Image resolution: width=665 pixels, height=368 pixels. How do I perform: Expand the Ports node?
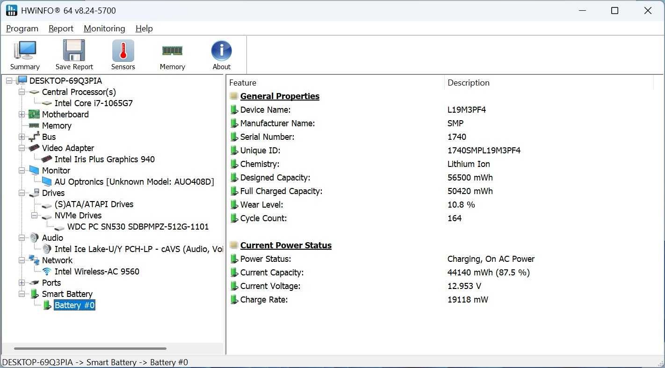pos(22,283)
